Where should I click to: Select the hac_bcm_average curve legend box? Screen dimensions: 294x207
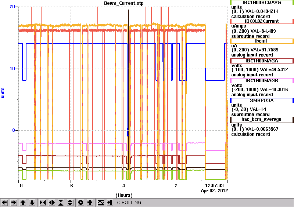pos(262,120)
